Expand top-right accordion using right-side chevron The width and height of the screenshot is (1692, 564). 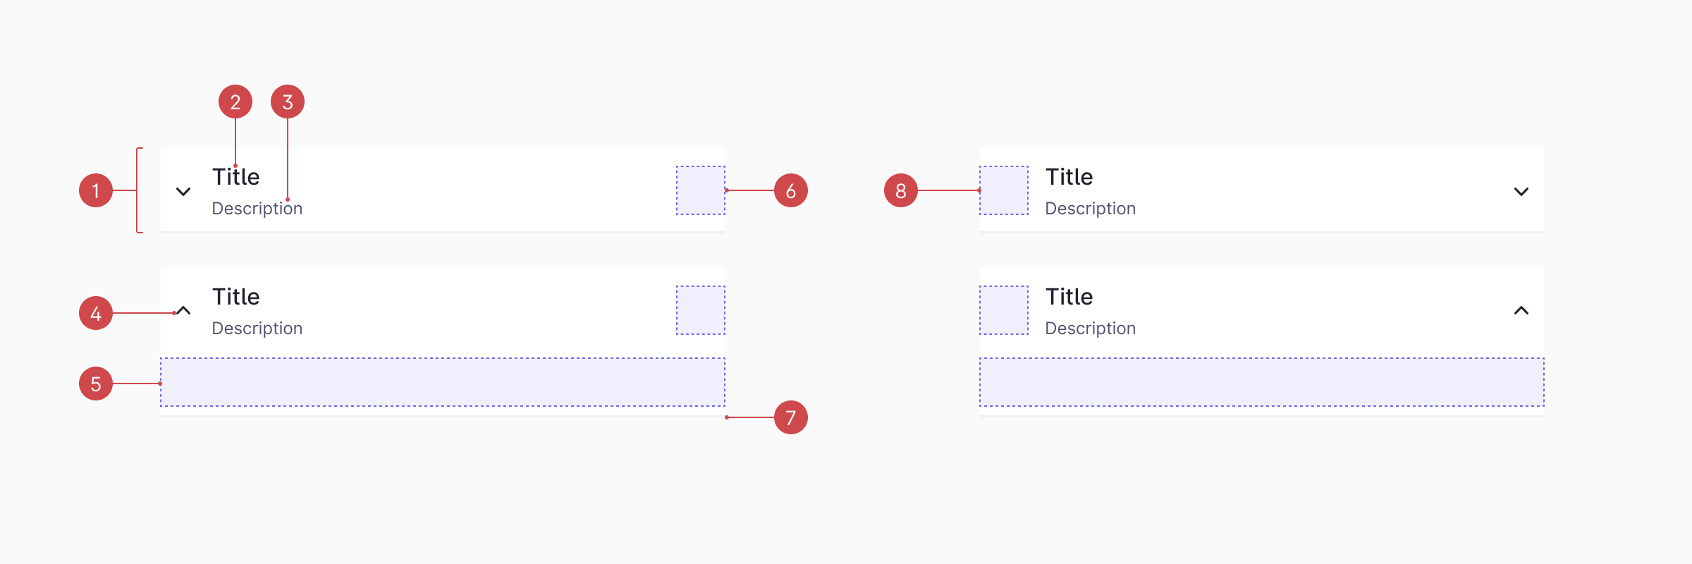pos(1521,191)
